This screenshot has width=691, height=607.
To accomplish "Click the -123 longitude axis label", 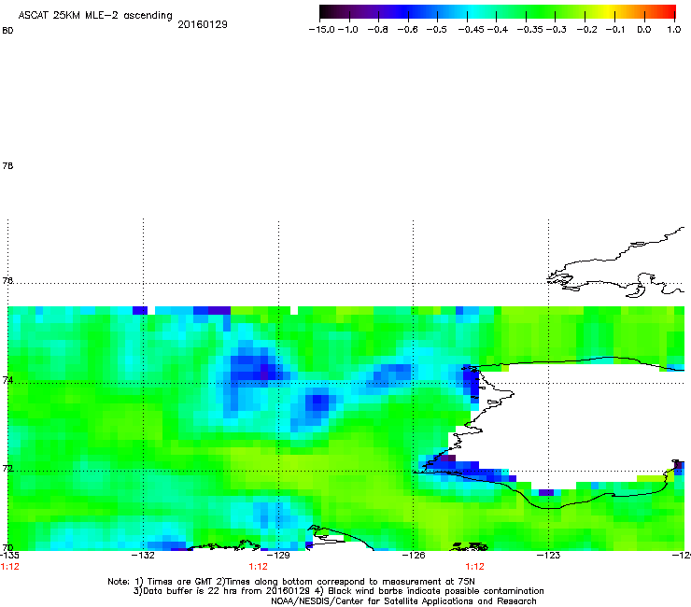I will coord(548,556).
